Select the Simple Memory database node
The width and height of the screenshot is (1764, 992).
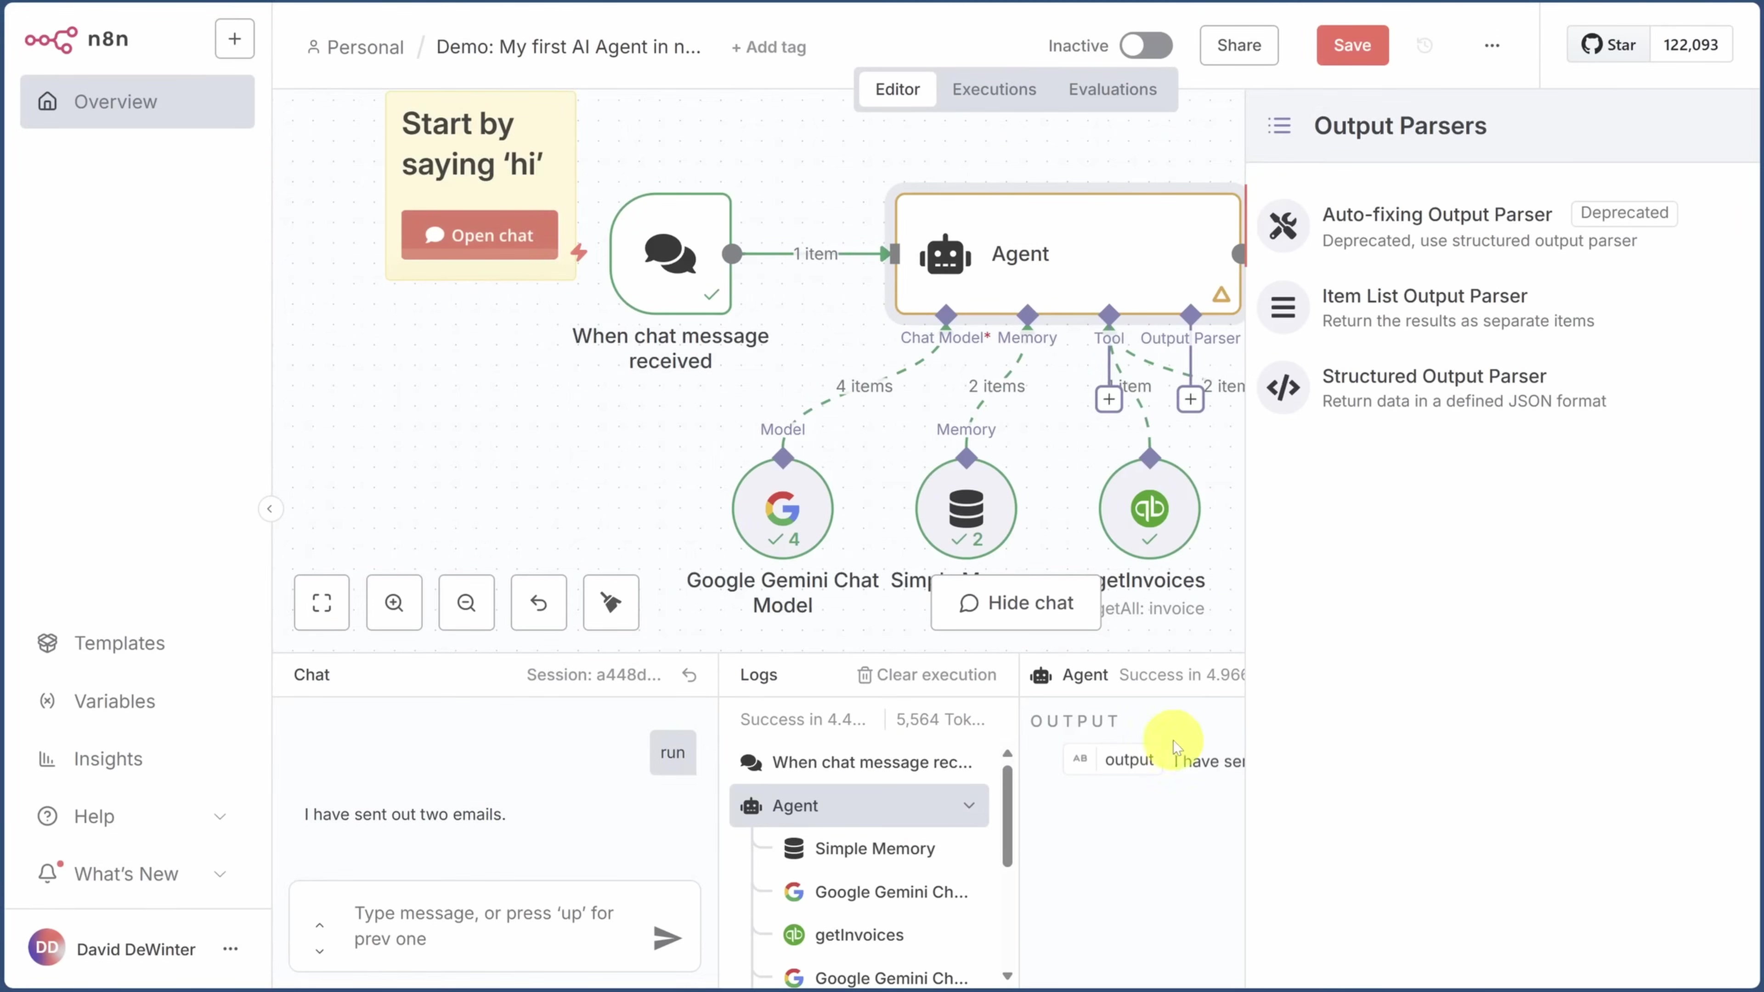pos(966,509)
